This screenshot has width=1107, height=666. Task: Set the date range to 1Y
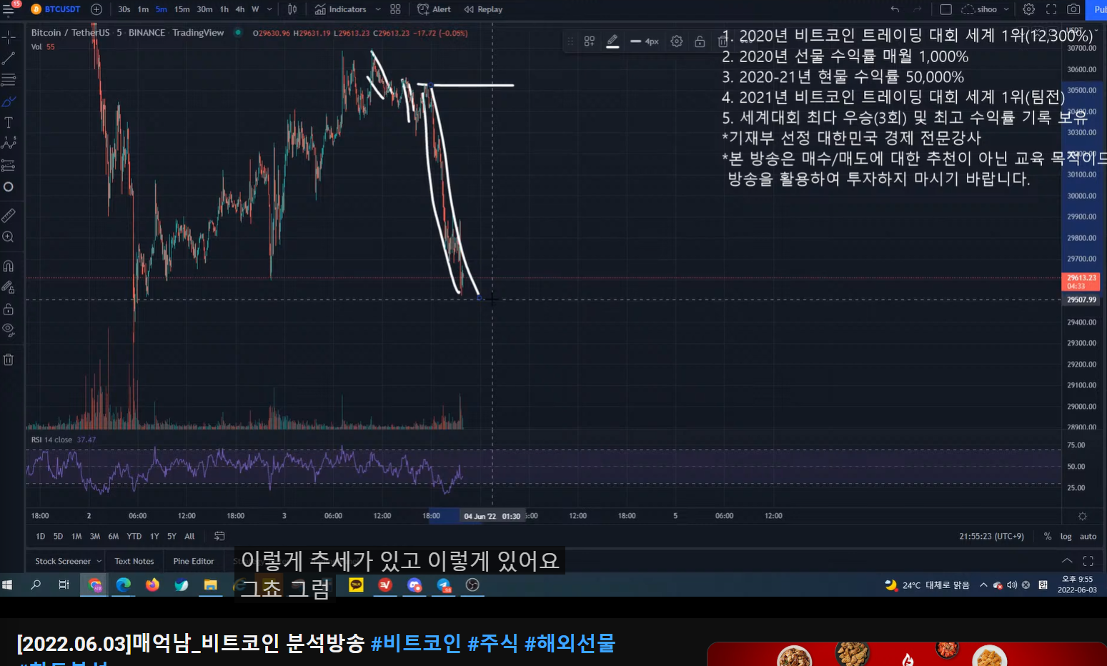(154, 536)
